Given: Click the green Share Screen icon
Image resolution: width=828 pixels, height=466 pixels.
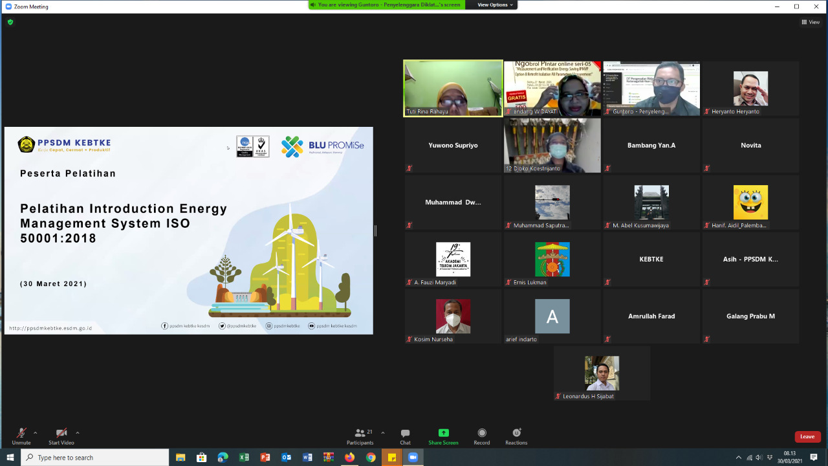Looking at the screenshot, I should (x=443, y=433).
